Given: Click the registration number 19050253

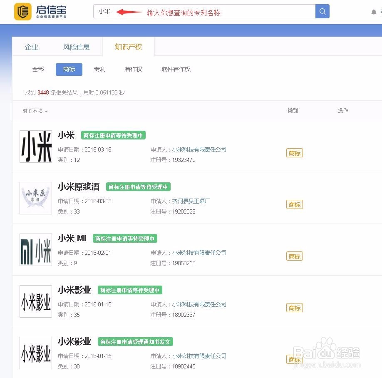Looking at the screenshot, I should point(184,263).
